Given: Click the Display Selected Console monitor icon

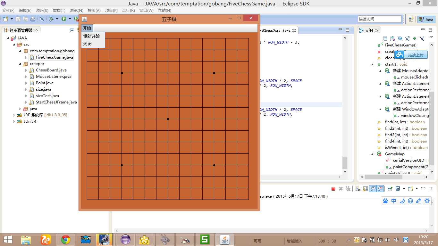Looking at the screenshot, I should [398, 189].
